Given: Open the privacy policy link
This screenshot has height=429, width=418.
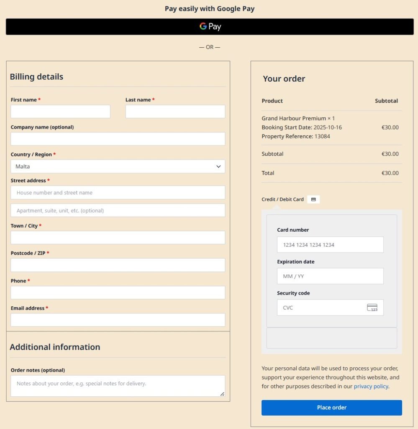Looking at the screenshot, I should (x=371, y=386).
